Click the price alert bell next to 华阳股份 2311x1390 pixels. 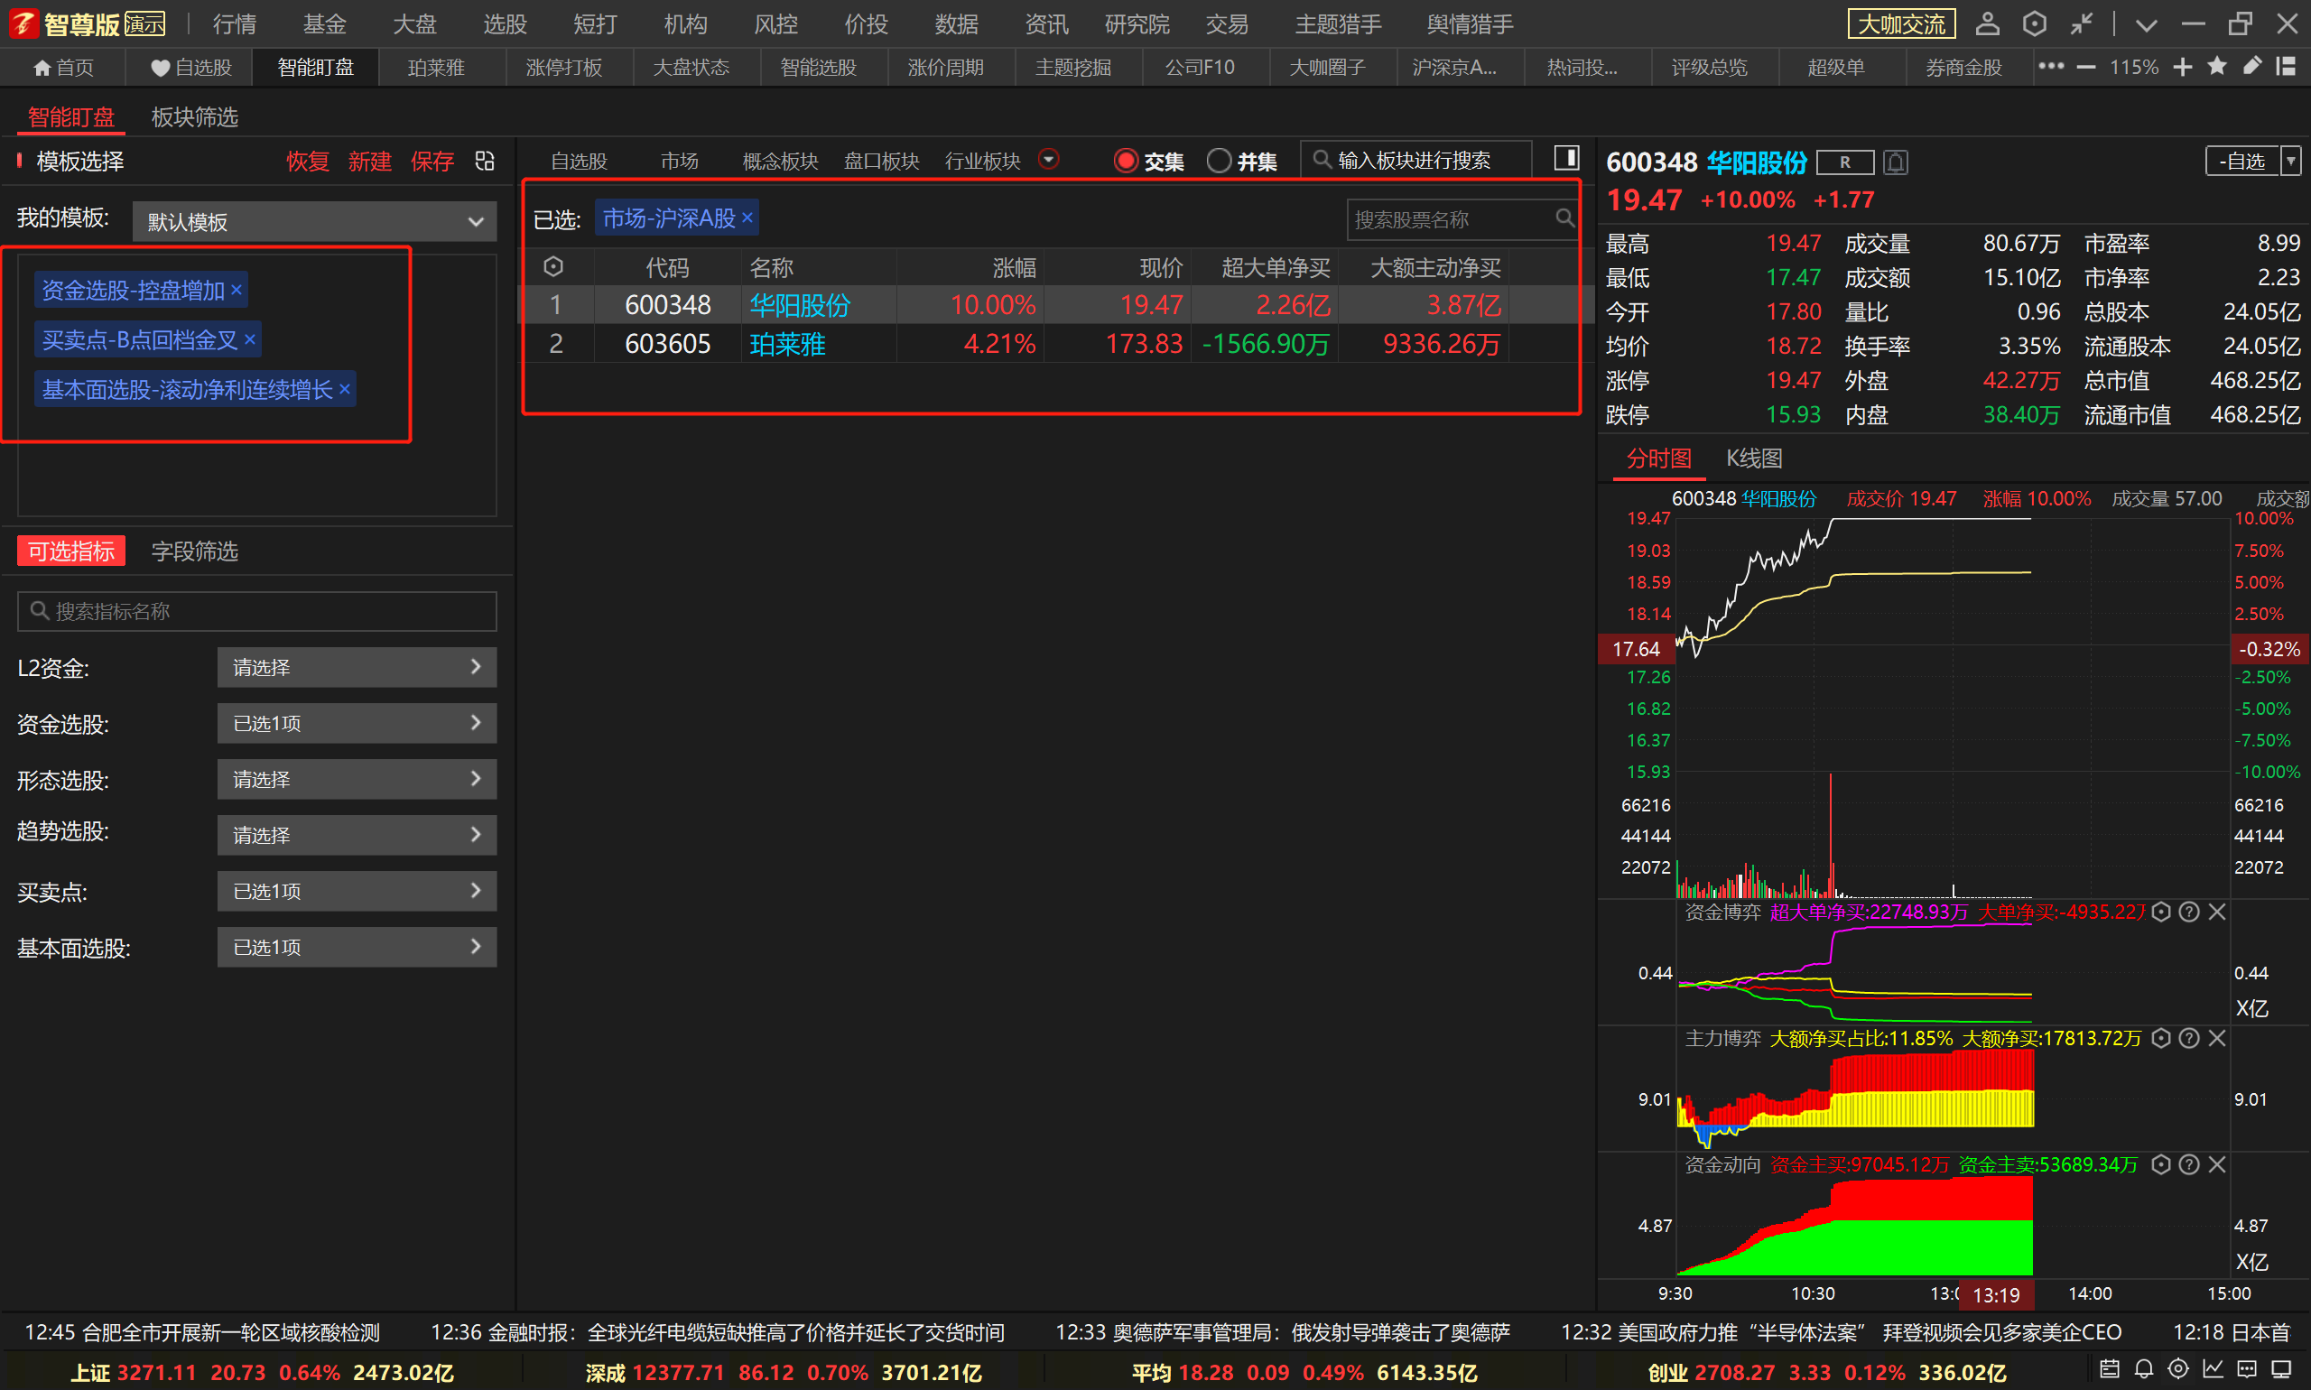point(1895,163)
